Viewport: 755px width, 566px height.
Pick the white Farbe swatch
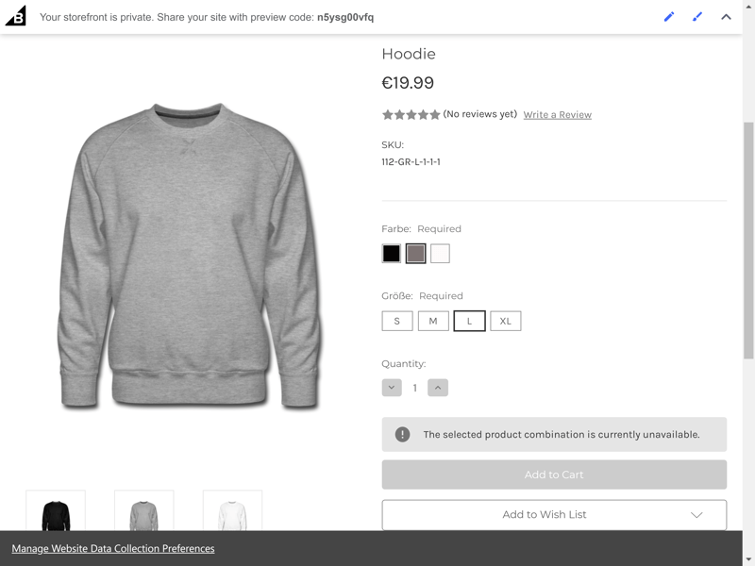440,253
